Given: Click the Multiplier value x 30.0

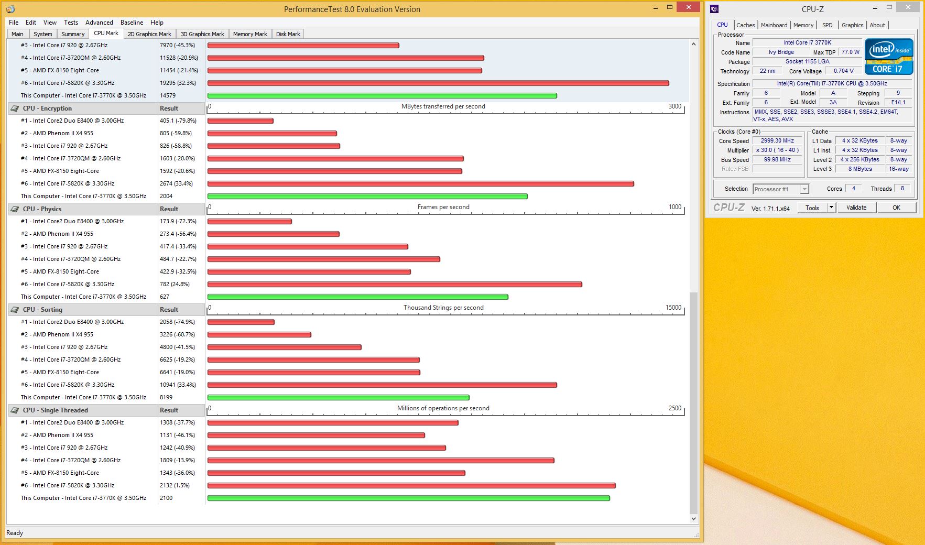Looking at the screenshot, I should click(x=777, y=150).
